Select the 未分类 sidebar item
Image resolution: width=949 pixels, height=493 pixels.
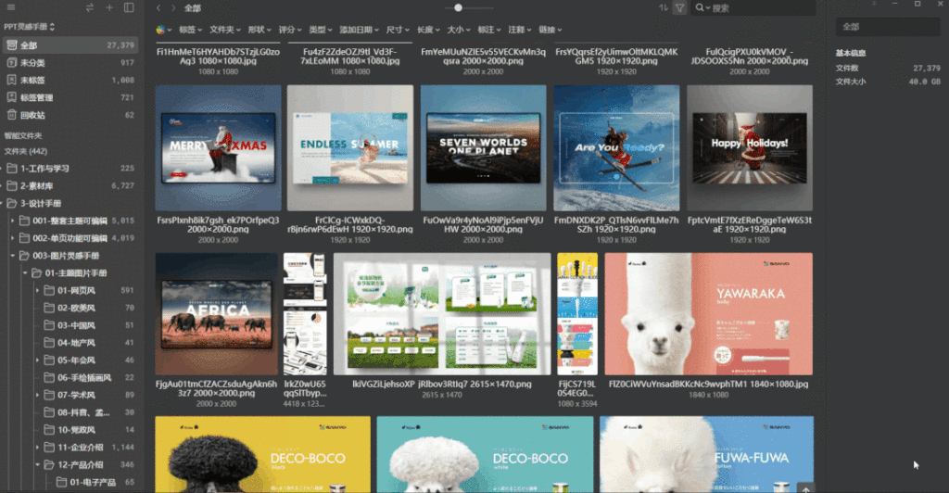coord(32,62)
